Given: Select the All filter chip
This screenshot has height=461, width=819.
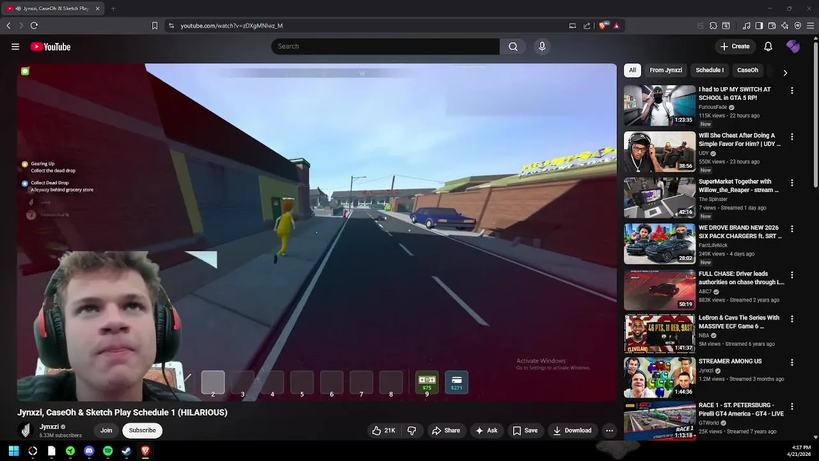Looking at the screenshot, I should point(632,70).
